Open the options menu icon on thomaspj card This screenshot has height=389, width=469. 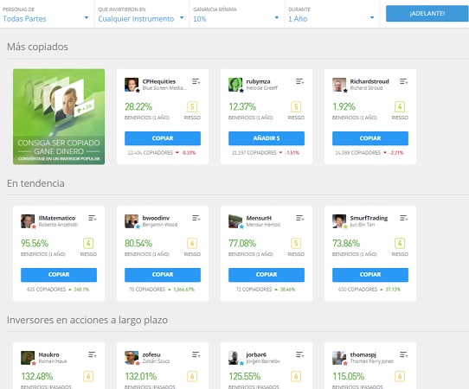point(404,354)
